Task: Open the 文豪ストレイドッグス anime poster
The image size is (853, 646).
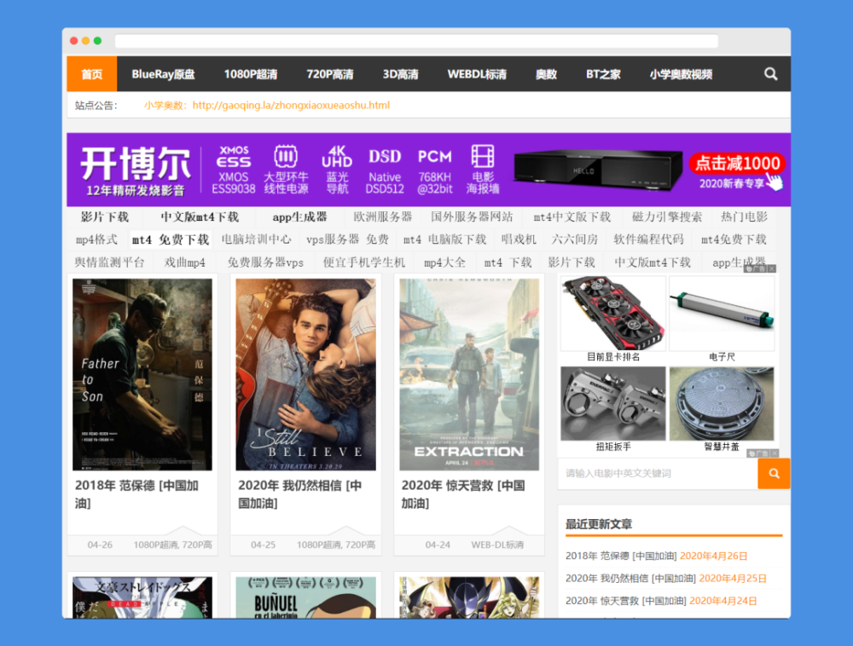Action: [x=142, y=597]
